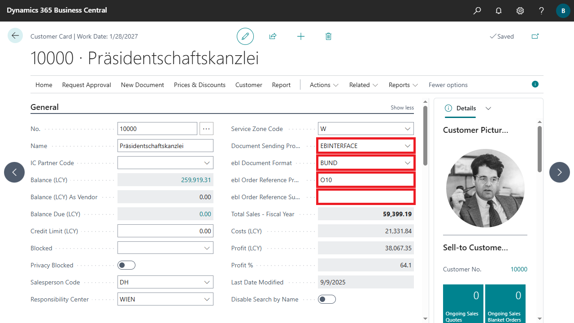
Task: Click the customer picture thumbnail
Action: pos(485,188)
